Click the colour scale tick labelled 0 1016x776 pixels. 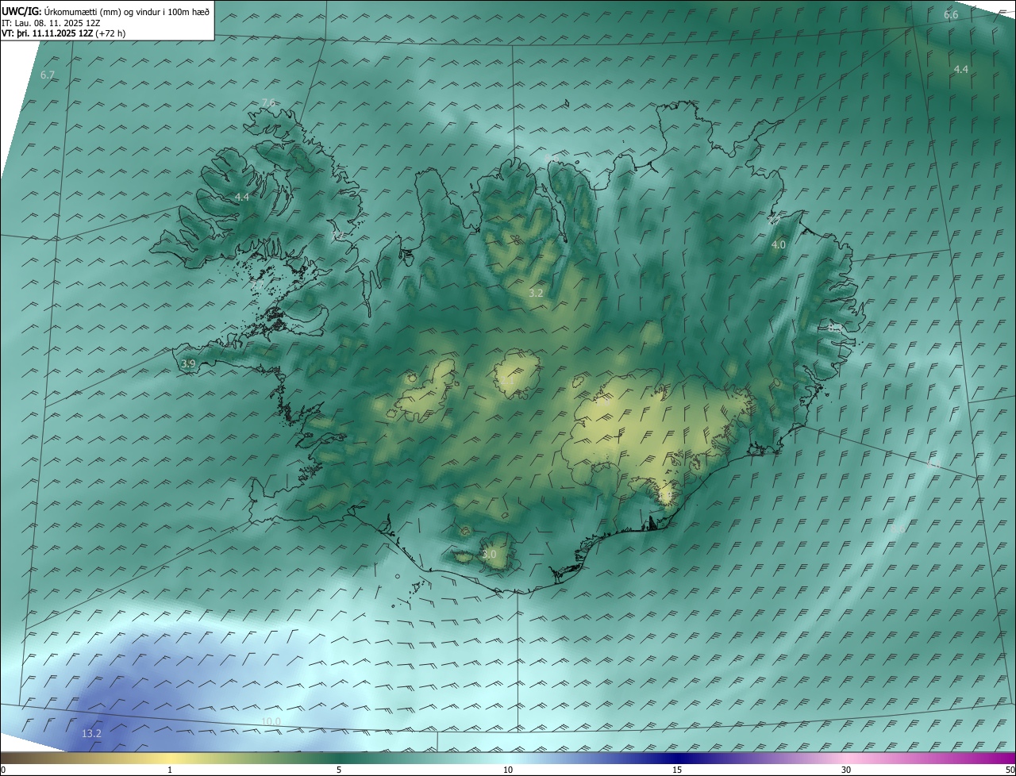coord(3,770)
